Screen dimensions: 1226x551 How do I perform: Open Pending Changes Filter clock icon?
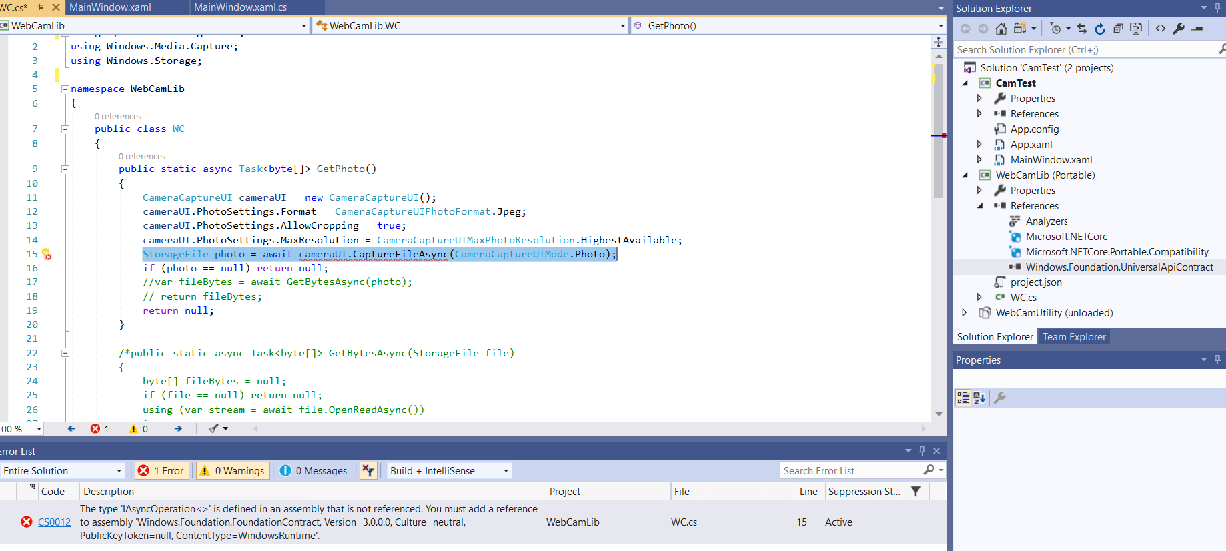click(1055, 29)
